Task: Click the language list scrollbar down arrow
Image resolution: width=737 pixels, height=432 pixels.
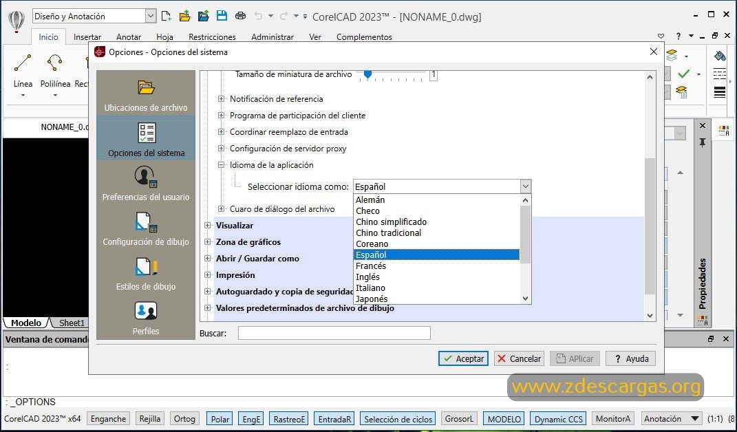Action: [526, 299]
